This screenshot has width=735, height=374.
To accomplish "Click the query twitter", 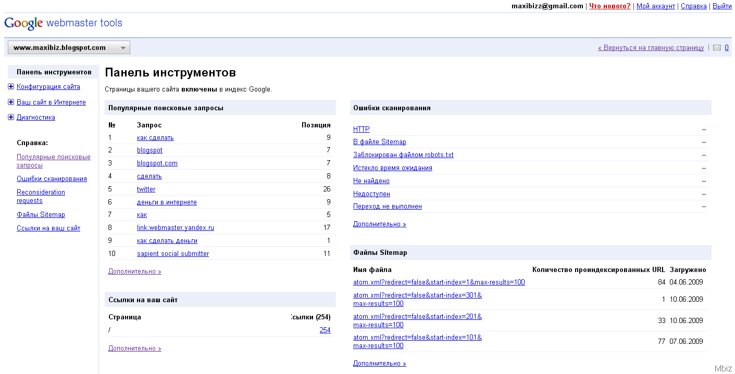I will pyautogui.click(x=146, y=189).
